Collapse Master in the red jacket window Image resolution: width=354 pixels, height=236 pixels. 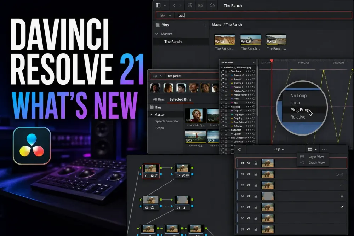[150, 115]
